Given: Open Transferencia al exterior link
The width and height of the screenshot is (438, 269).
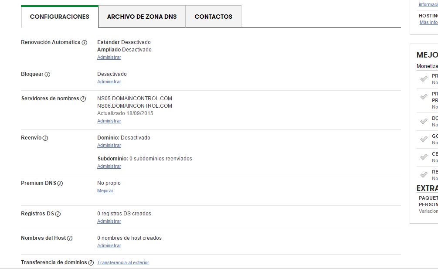Looking at the screenshot, I should (123, 262).
